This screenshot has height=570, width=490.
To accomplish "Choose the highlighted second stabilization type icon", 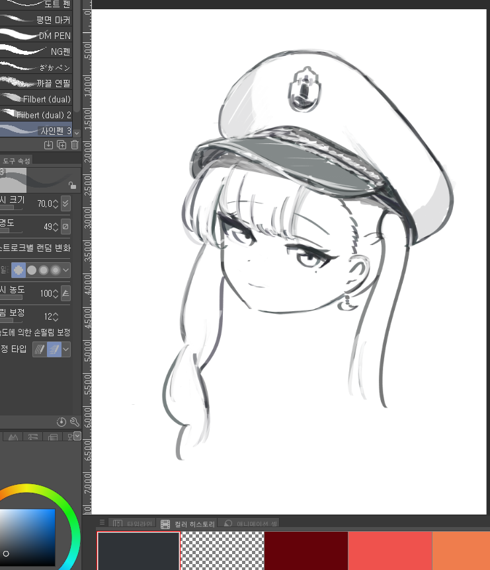I will [54, 349].
